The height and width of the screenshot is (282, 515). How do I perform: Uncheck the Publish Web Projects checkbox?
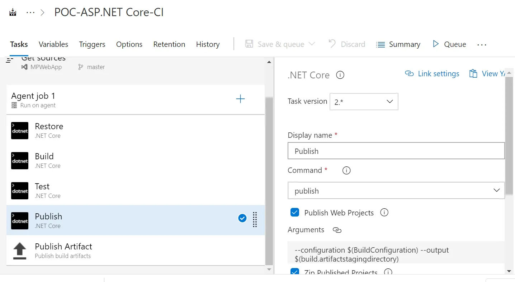(294, 213)
